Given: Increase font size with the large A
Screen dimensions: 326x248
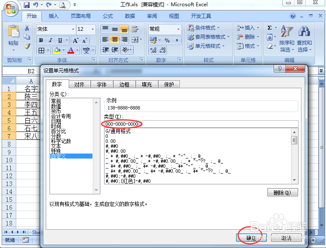Looking at the screenshot, I should pos(75,40).
